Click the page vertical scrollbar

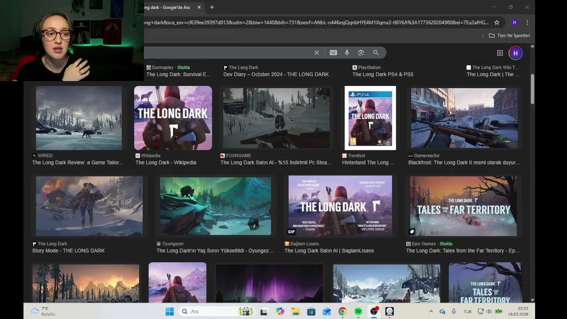532,89
